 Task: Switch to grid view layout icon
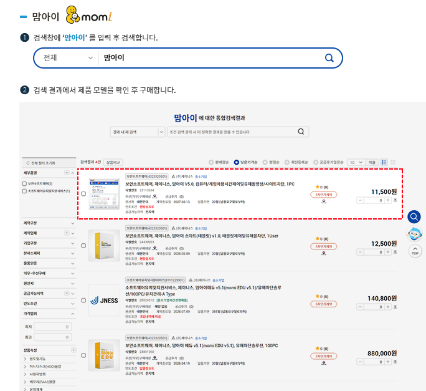[393, 162]
